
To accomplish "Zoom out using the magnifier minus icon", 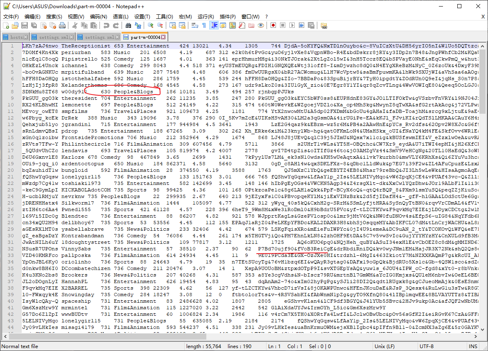I will pos(160,25).
